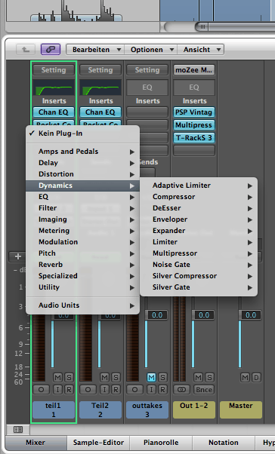The image size is (275, 454).
Task: Switch to the Sample-Editor tab
Action: pyautogui.click(x=98, y=443)
